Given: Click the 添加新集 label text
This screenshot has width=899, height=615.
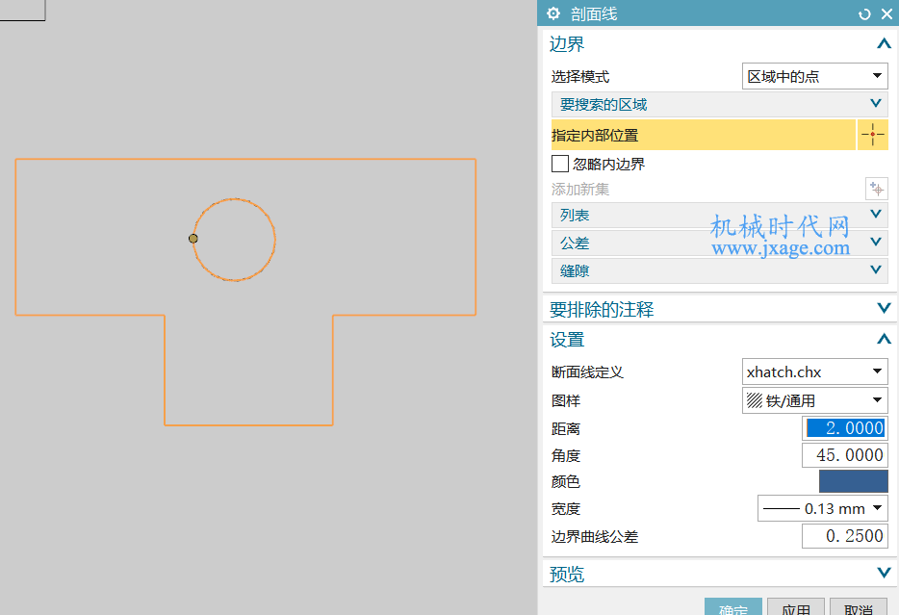Looking at the screenshot, I should click(x=580, y=190).
